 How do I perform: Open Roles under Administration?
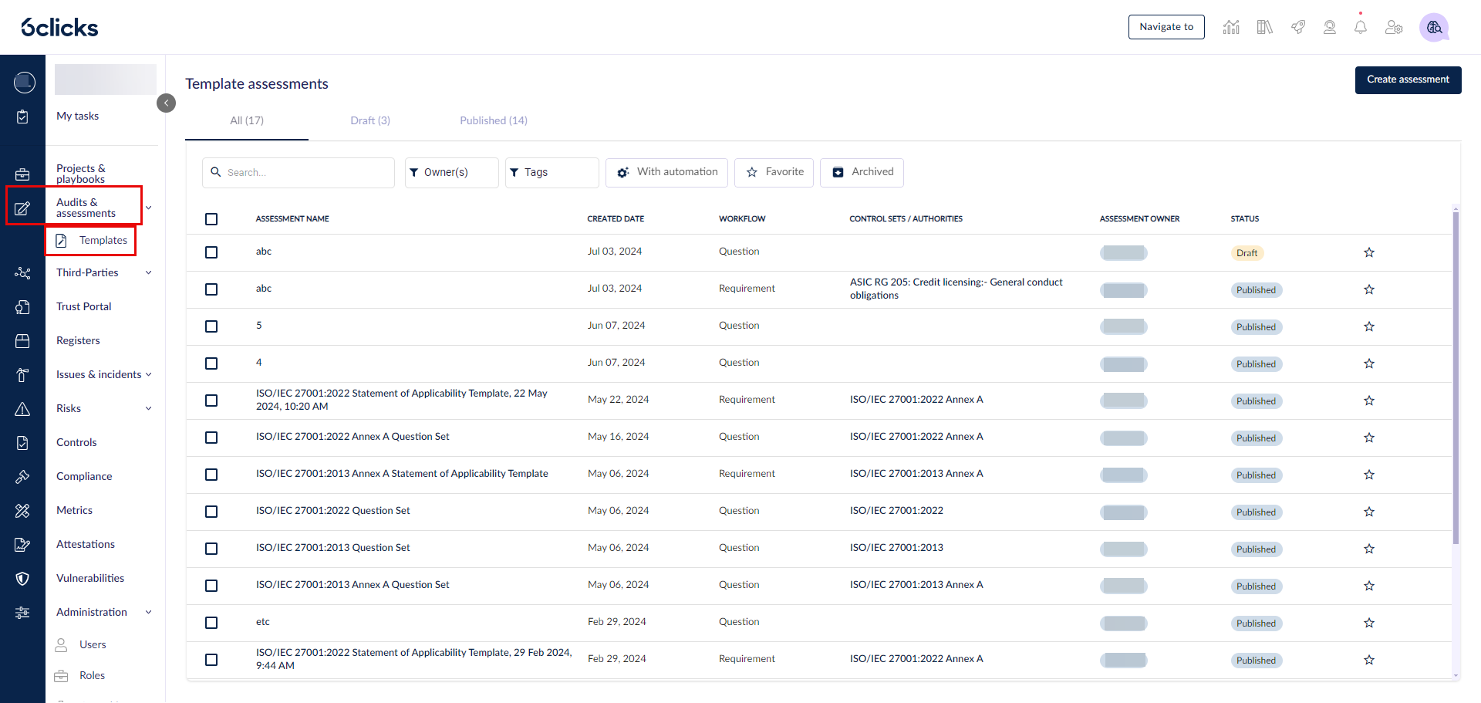(92, 675)
